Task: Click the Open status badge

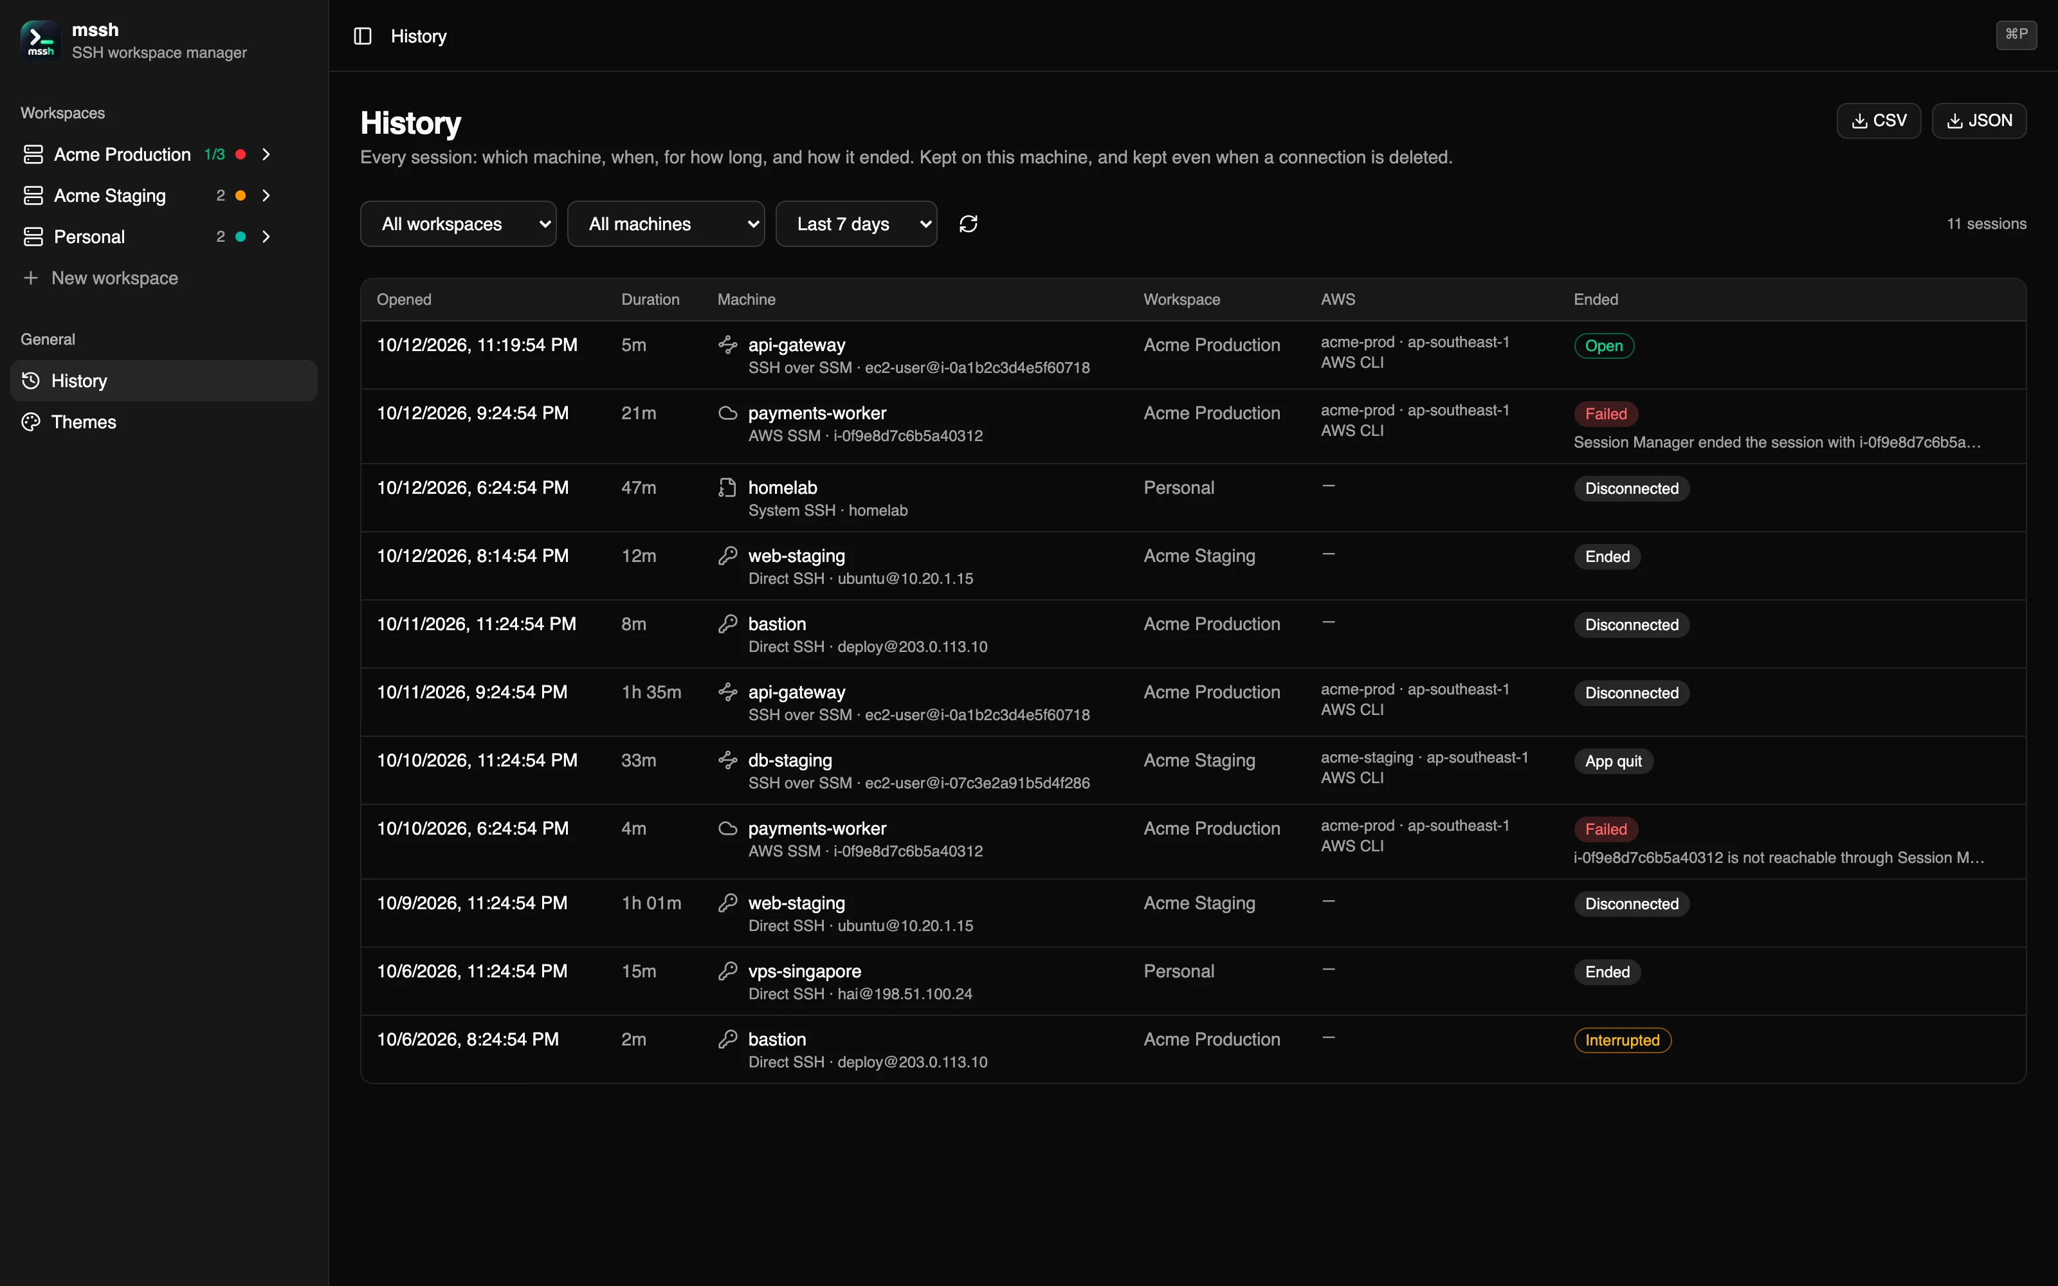Action: click(1603, 345)
